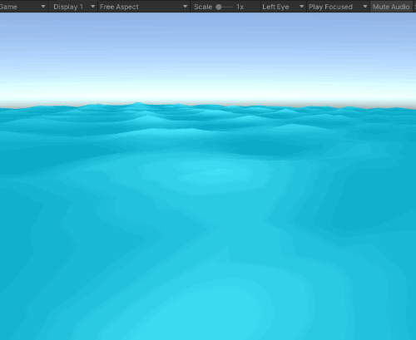
Task: Open the Game view type dropdown
Action: coord(23,7)
